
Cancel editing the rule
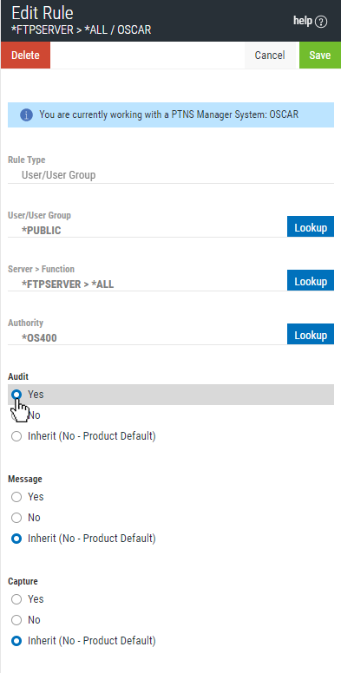(270, 56)
